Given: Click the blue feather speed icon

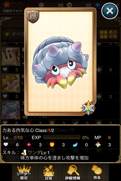Looking at the screenshot, I should pos(75,144).
